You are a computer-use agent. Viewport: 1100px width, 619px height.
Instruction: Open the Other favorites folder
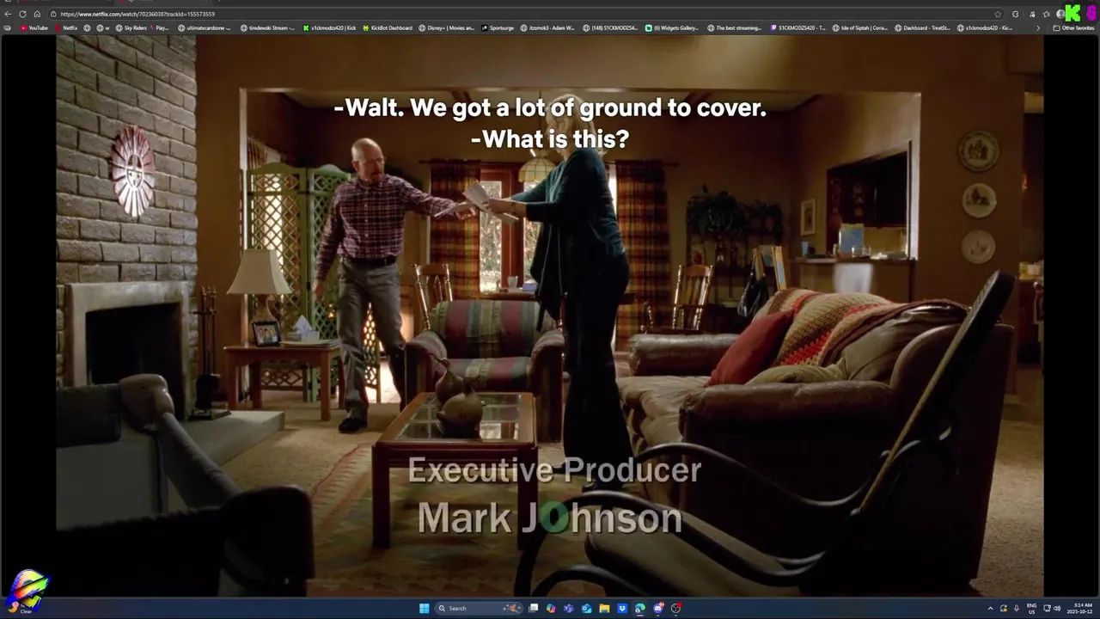click(1073, 28)
